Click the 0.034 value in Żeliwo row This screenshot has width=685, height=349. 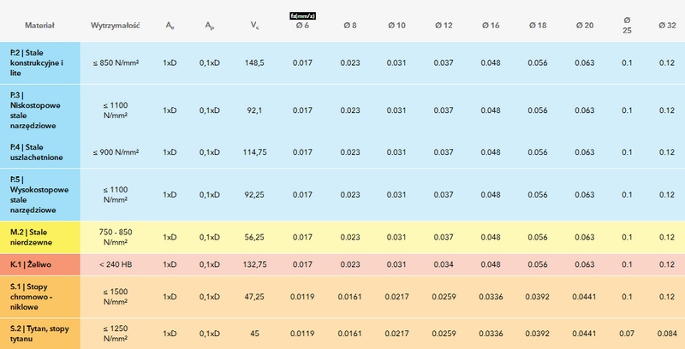[x=444, y=264]
